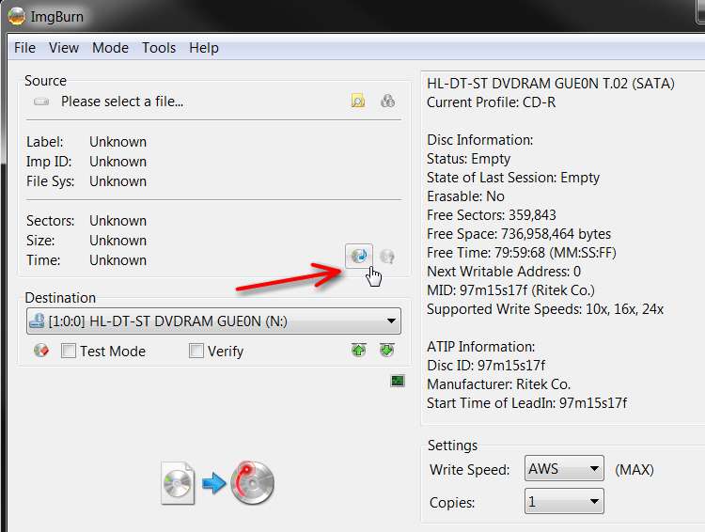
Task: Click the Next Writable Address: 0 line
Action: pos(504,272)
